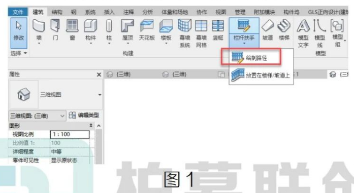Expand the Select (选择) panel dropdown
The height and width of the screenshot is (193, 354).
click(x=19, y=53)
